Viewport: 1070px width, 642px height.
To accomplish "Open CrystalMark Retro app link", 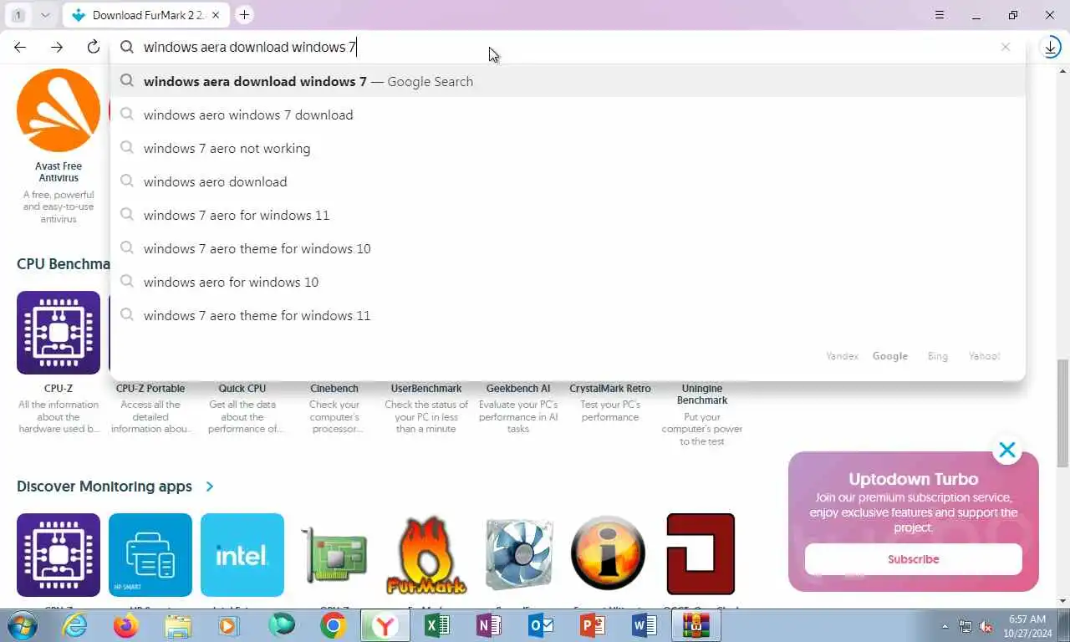I will click(610, 389).
